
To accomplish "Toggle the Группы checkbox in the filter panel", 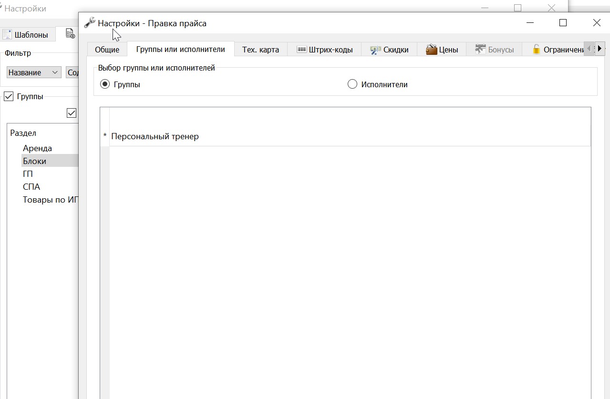I will click(x=8, y=96).
